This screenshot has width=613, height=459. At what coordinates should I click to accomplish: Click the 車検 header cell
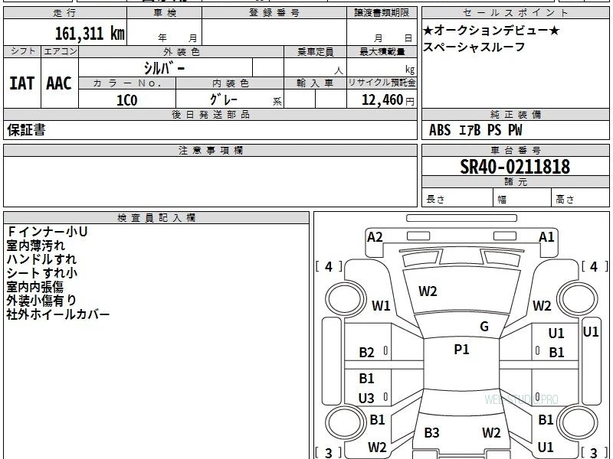pos(164,13)
